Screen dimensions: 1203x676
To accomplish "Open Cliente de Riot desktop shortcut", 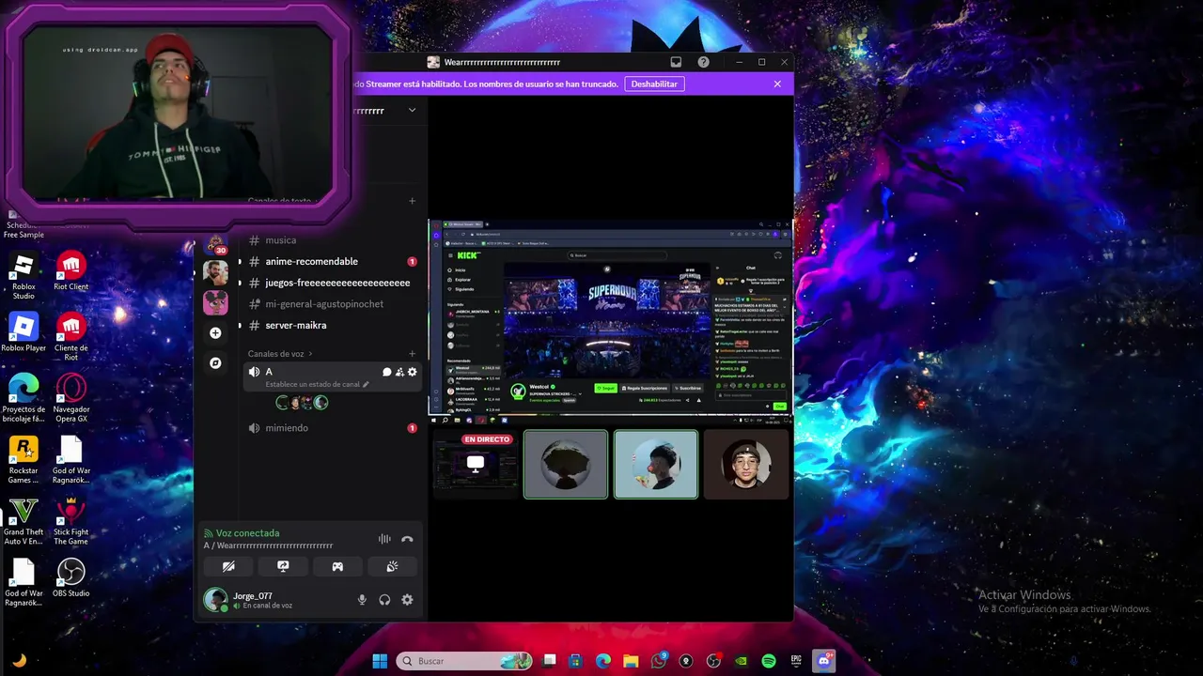I will (70, 337).
